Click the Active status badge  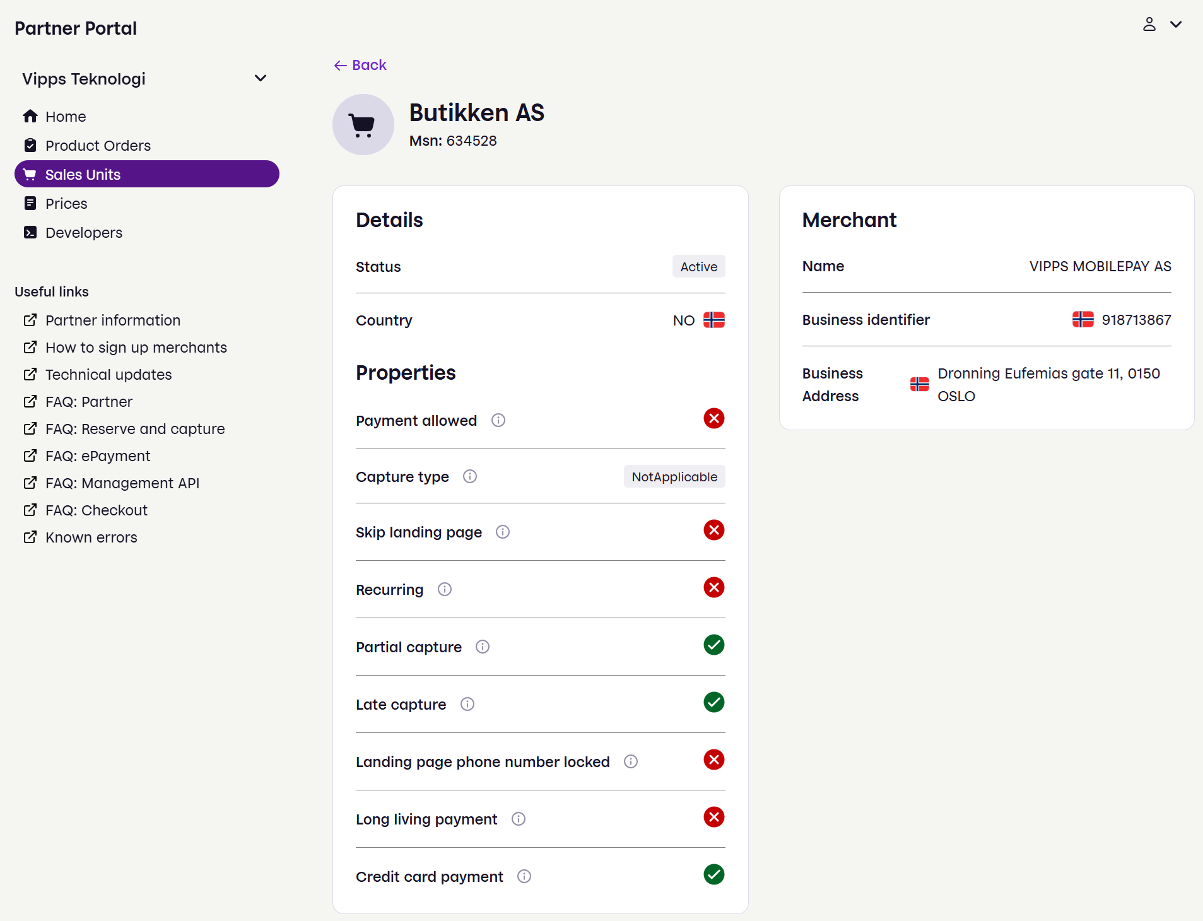(x=699, y=266)
